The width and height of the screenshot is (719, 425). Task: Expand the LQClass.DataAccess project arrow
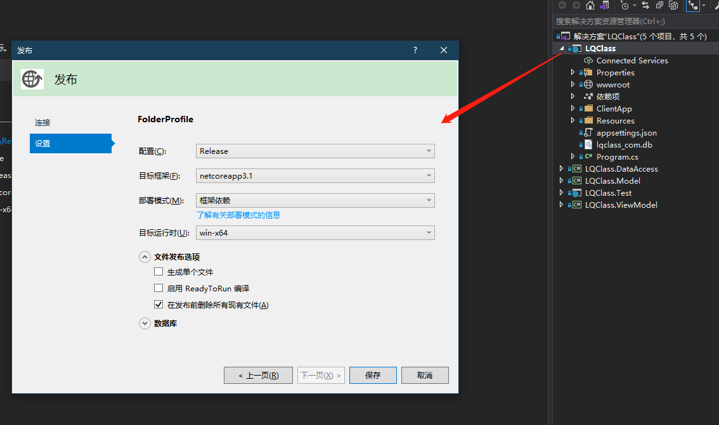(x=561, y=168)
